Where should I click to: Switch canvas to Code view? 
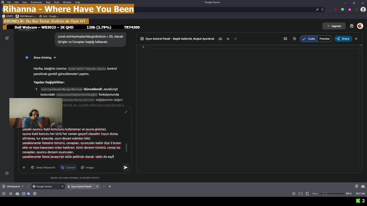click(x=309, y=39)
